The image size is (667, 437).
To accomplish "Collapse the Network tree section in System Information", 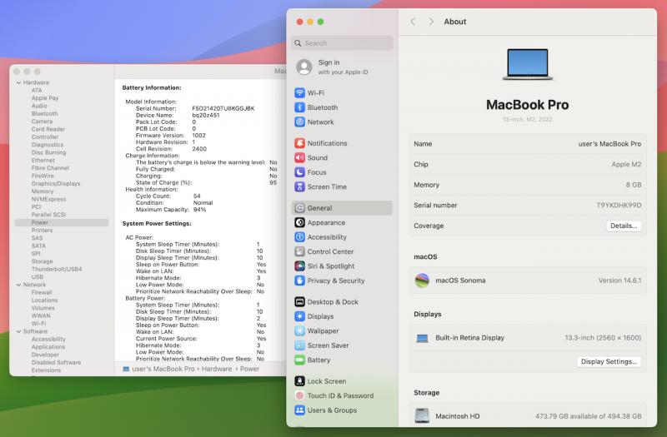I will click(18, 285).
